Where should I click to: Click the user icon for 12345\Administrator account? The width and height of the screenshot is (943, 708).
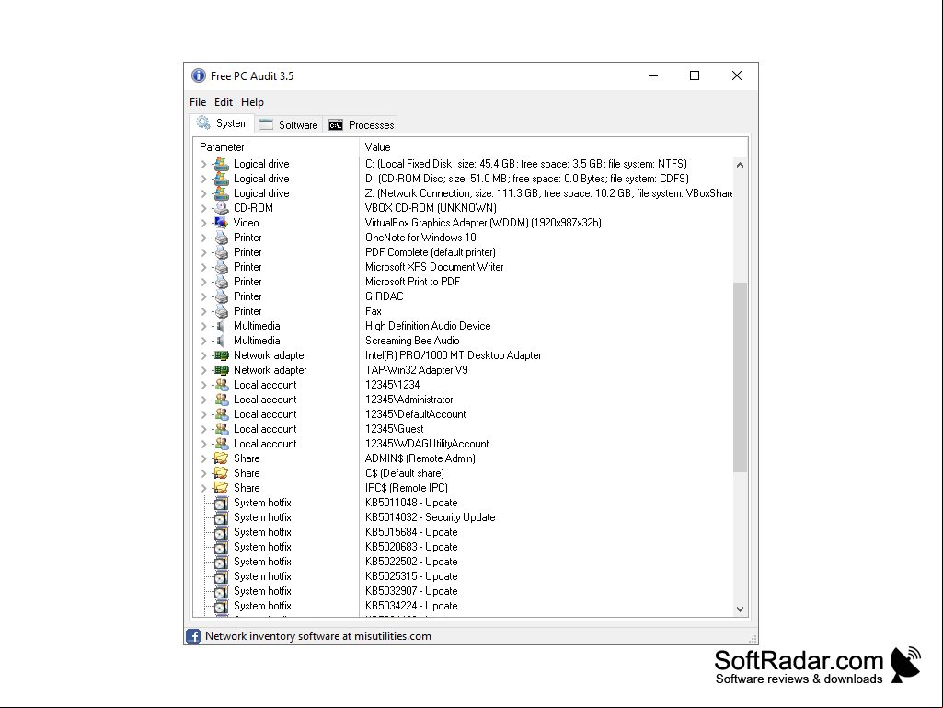pyautogui.click(x=222, y=400)
